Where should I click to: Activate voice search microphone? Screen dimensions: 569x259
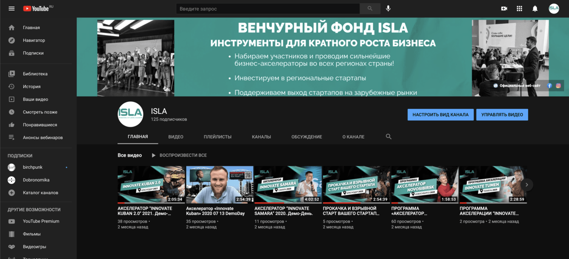pyautogui.click(x=388, y=8)
